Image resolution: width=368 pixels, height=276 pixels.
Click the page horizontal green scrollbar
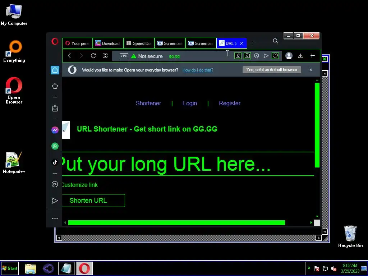[x=176, y=222]
